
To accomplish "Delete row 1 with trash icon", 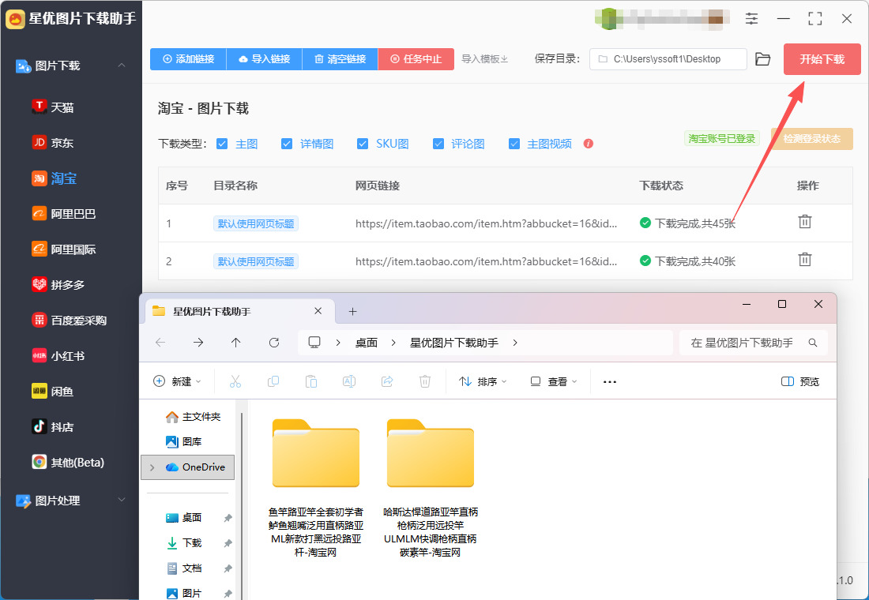I will [x=805, y=222].
